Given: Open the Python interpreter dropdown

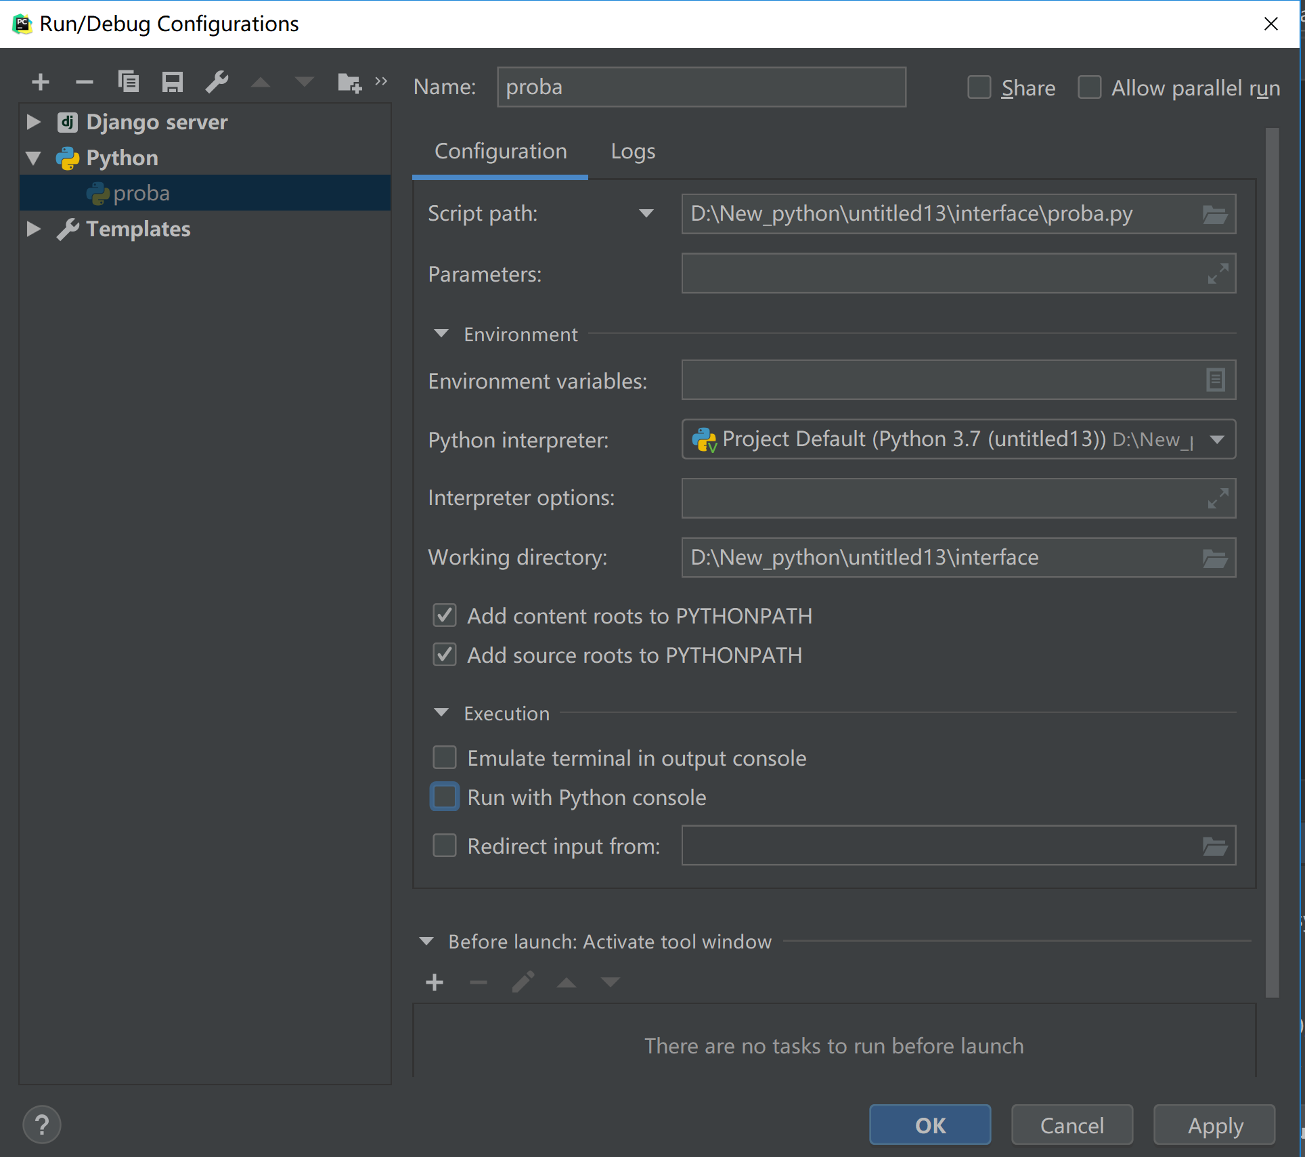Looking at the screenshot, I should click(x=1217, y=439).
